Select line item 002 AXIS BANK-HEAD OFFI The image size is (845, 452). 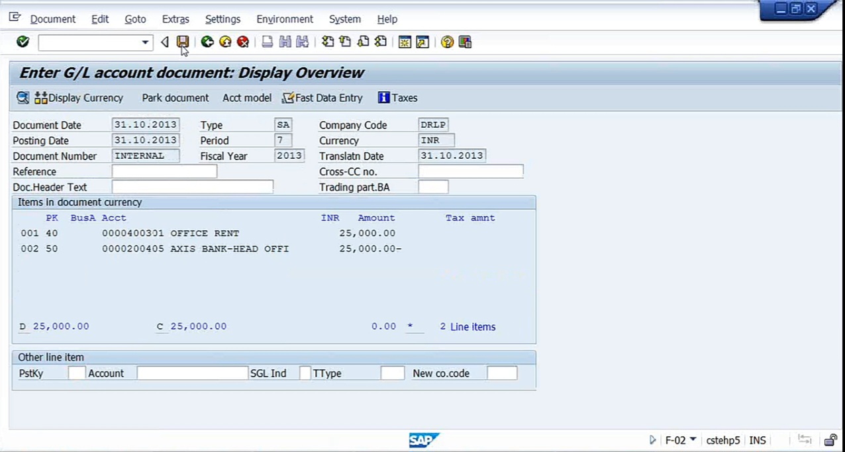click(x=211, y=249)
